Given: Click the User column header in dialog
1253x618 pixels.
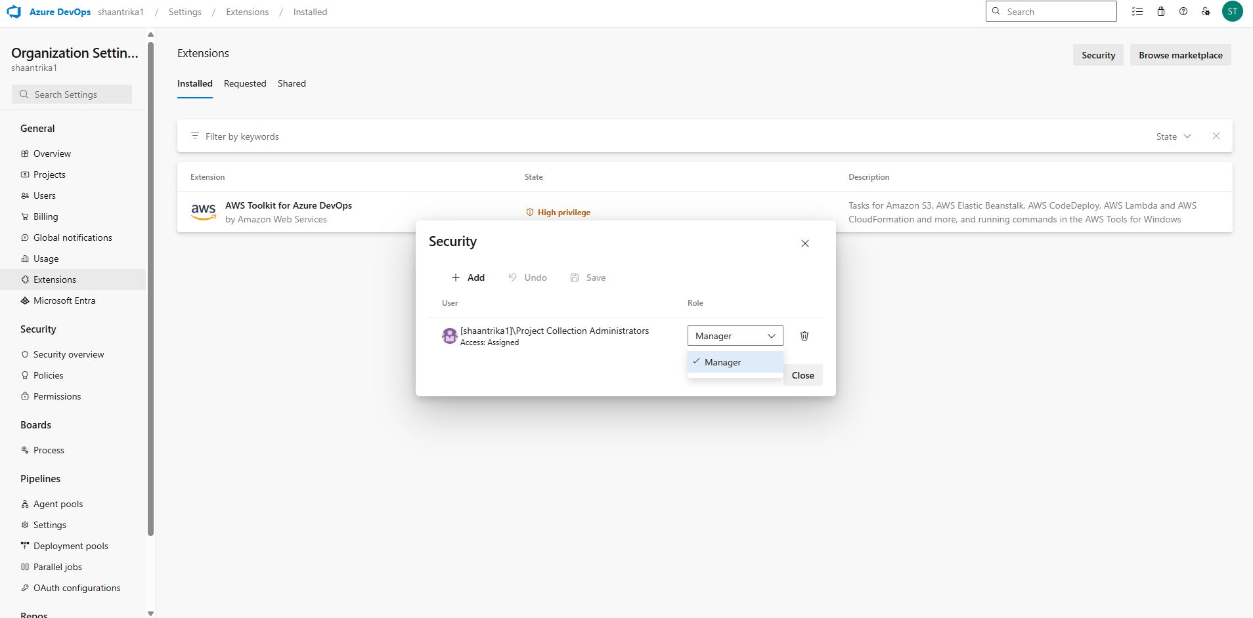Looking at the screenshot, I should click(x=450, y=303).
